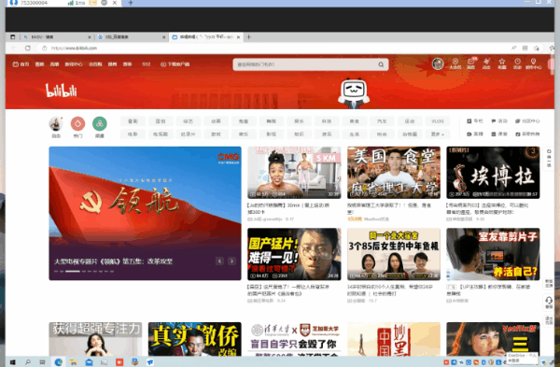Select the 纪录片 category chip

click(189, 134)
